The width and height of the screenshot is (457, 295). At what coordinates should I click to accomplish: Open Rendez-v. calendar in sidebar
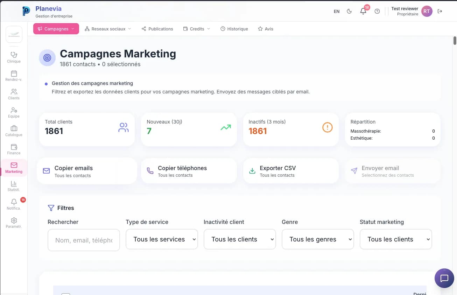click(14, 76)
